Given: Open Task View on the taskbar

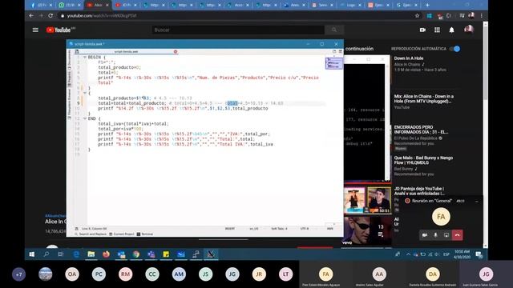Looking at the screenshot, I should tap(61, 254).
